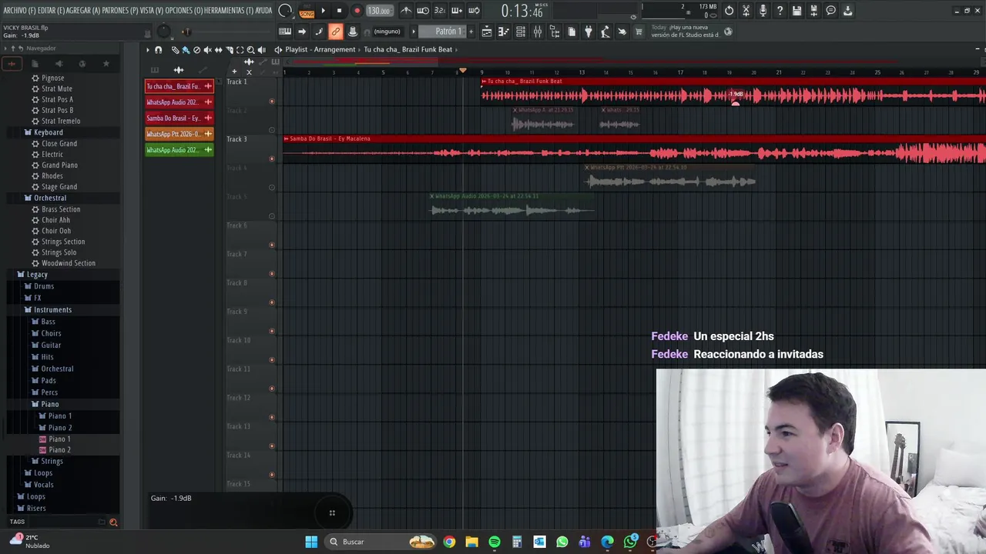Screen dimensions: 986x554
Task: Toggle typing keyboard to piano icon
Action: [x=285, y=32]
